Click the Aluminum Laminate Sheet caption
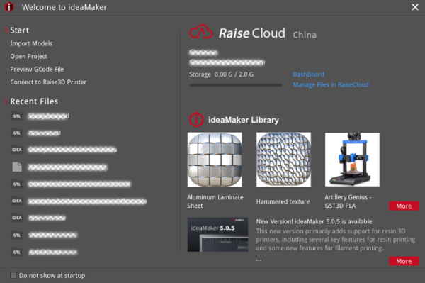 (x=215, y=201)
